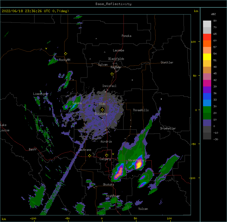This screenshot has width=227, height=222.
Task: Click the small purple-cored cell west of Sundre
Action: point(66,107)
